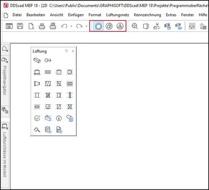Image resolution: width=209 pixels, height=190 pixels.
Task: Select the box with half-circle icon
Action: [x=59, y=96]
